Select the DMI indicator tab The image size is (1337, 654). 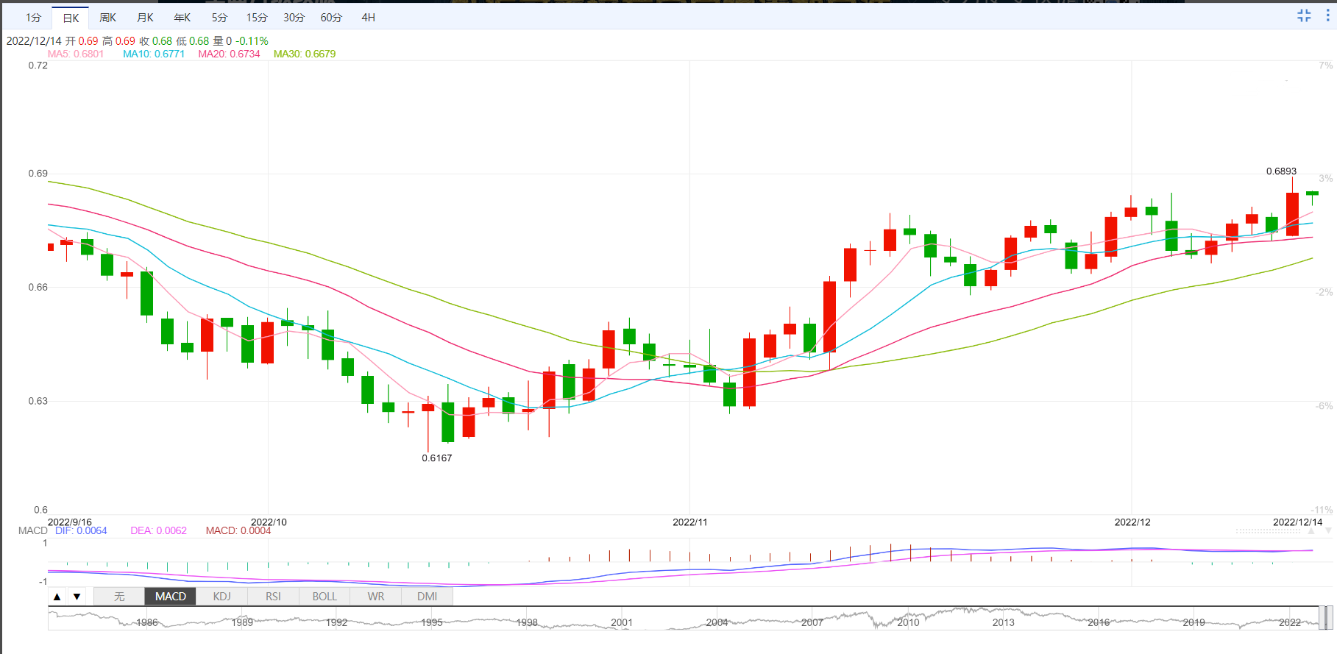point(428,597)
